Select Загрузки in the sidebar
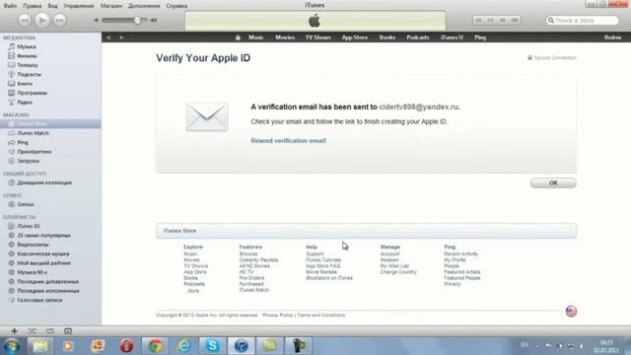The height and width of the screenshot is (355, 631). [29, 161]
